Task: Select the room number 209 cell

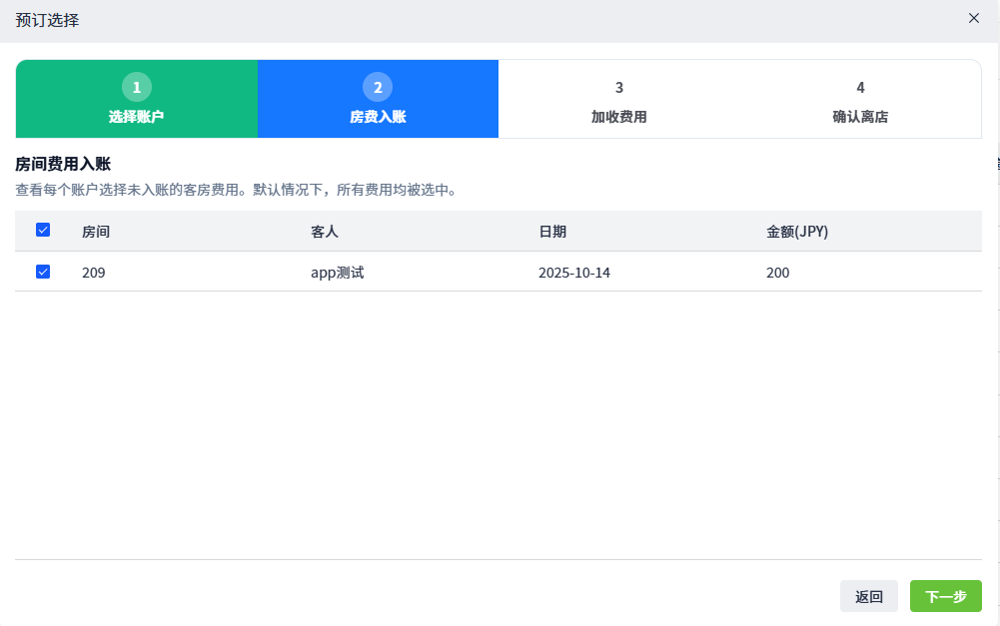Action: tap(94, 273)
